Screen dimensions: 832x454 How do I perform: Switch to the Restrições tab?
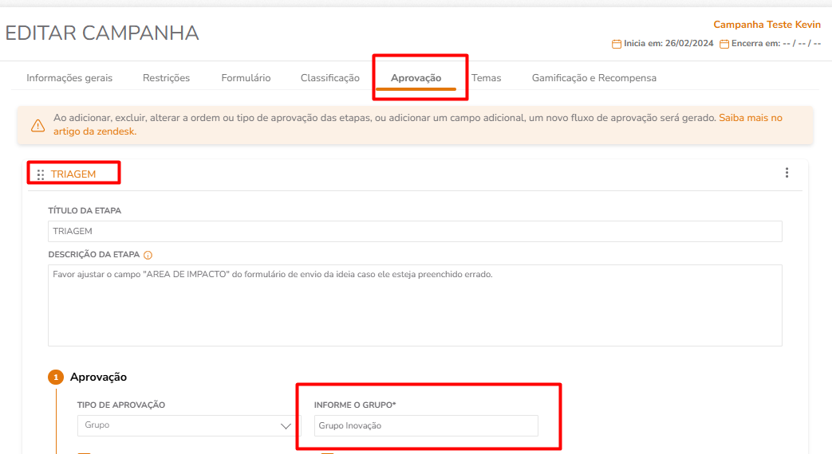pyautogui.click(x=166, y=78)
